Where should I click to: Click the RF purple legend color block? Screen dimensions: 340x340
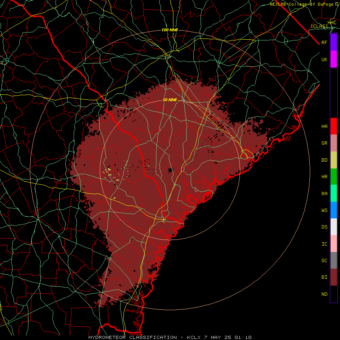tap(334, 42)
